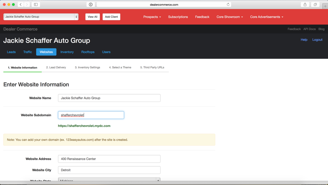
Task: Expand the Prospects dropdown menu
Action: pyautogui.click(x=152, y=17)
